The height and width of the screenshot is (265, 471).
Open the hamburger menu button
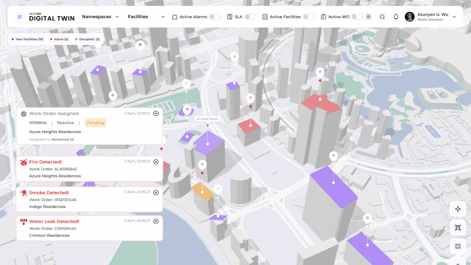click(x=19, y=17)
